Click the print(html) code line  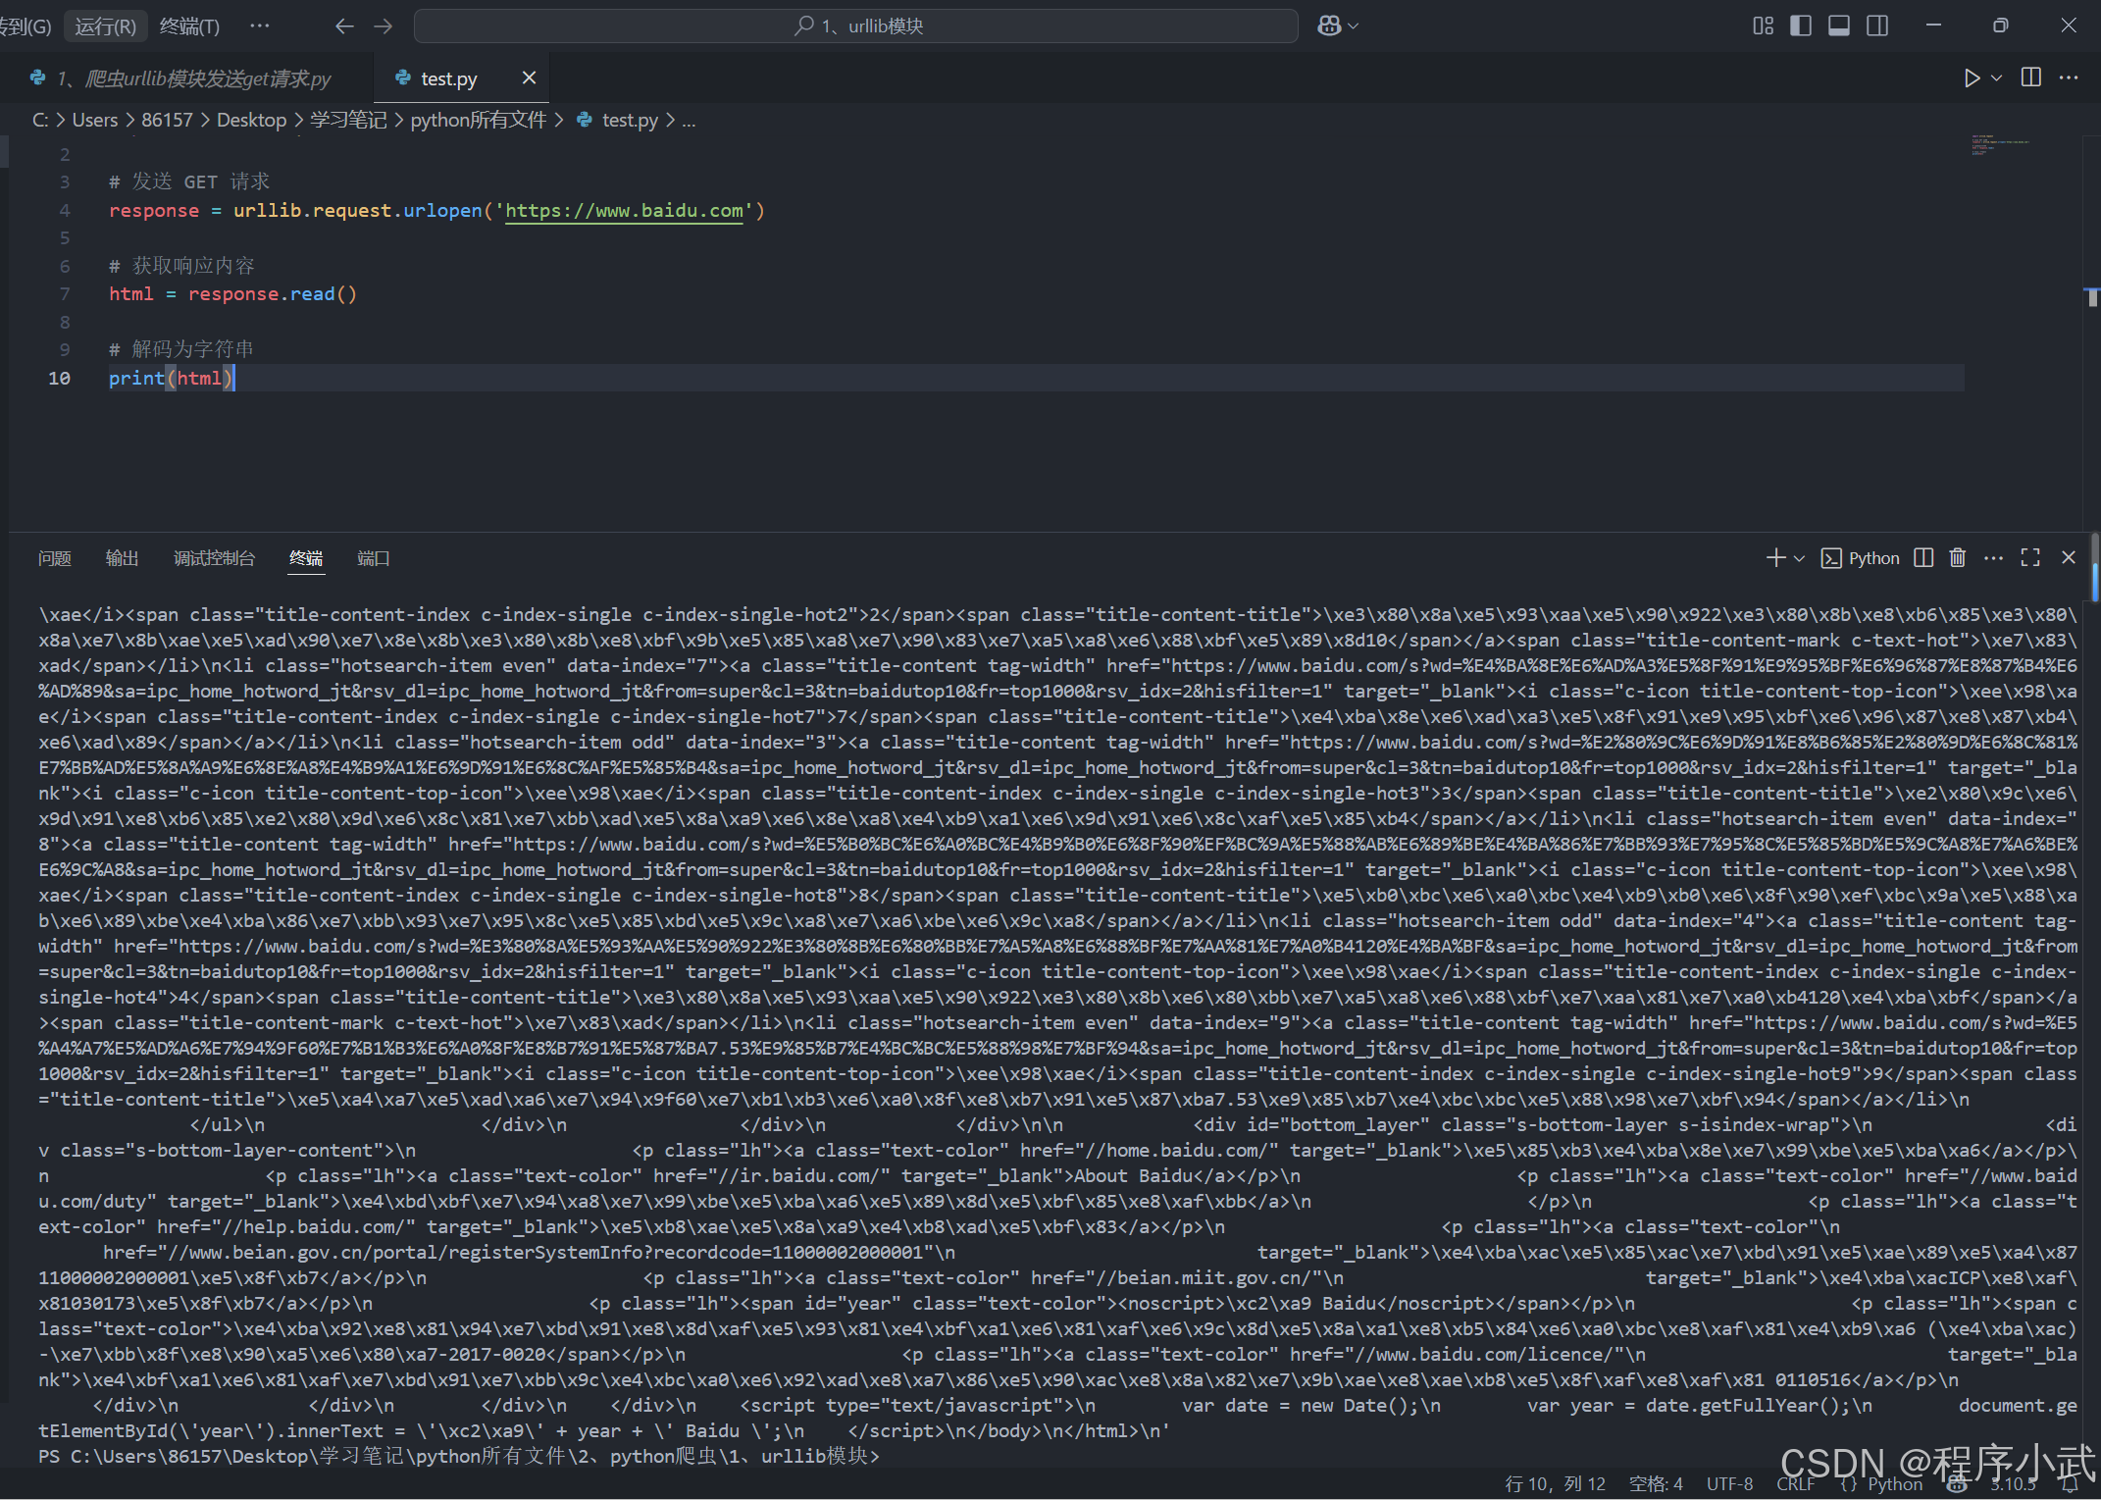tap(171, 378)
